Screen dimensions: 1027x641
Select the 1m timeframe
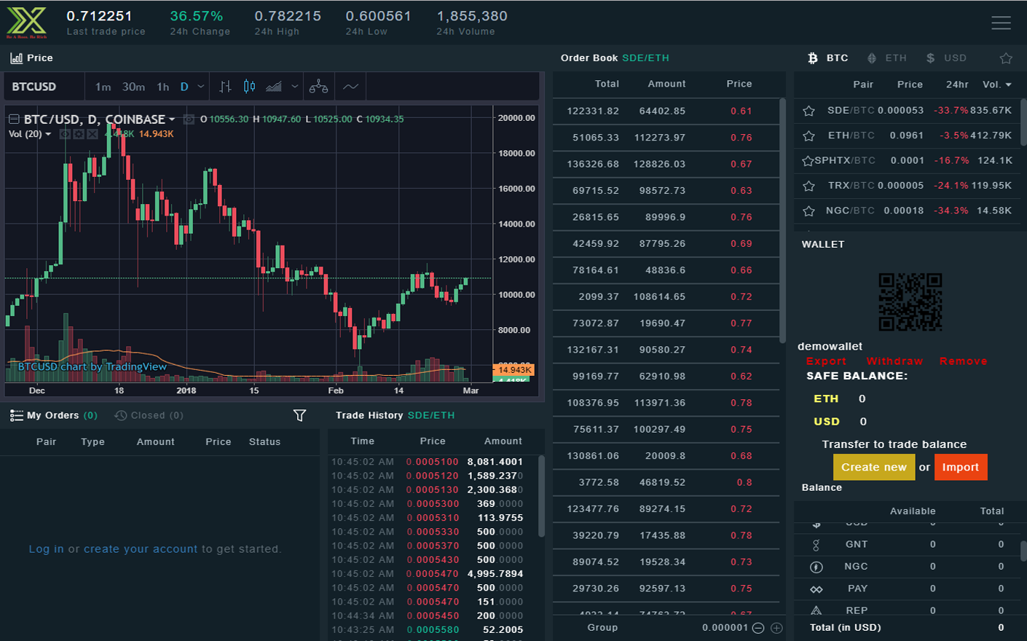click(x=103, y=87)
